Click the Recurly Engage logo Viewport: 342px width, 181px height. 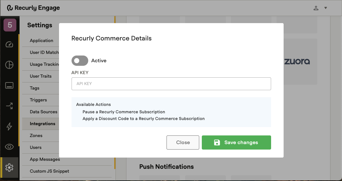pyautogui.click(x=33, y=8)
